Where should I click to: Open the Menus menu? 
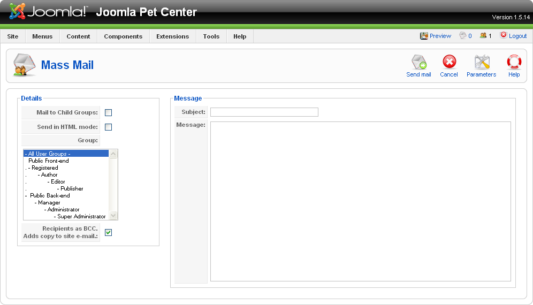click(x=42, y=36)
